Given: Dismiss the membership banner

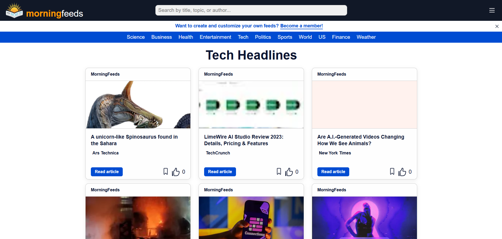Looking at the screenshot, I should (497, 26).
